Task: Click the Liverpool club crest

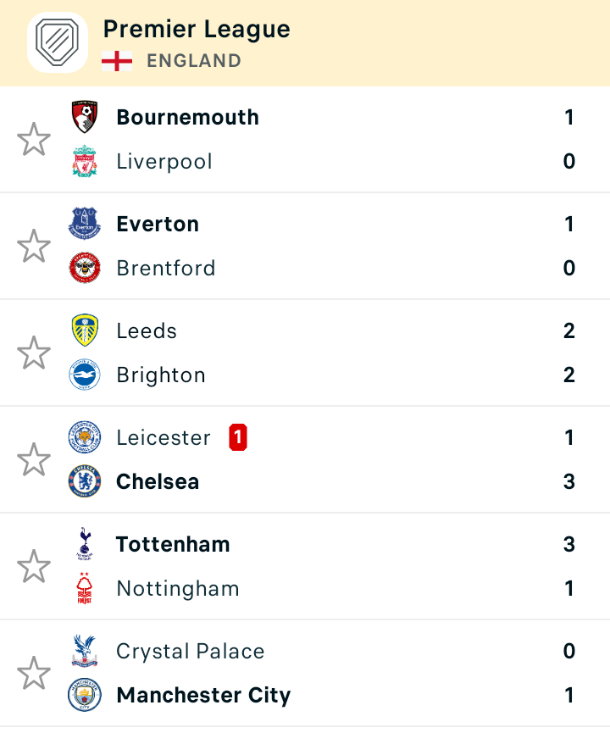Action: click(85, 161)
